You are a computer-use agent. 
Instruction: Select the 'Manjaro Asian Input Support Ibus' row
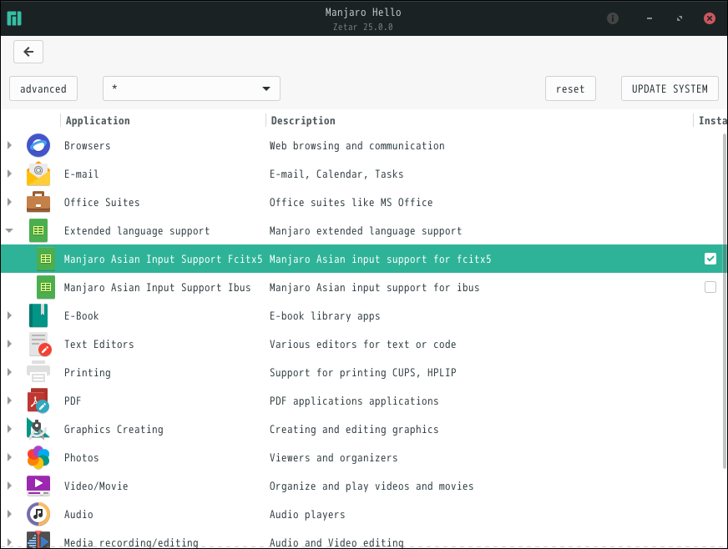364,287
